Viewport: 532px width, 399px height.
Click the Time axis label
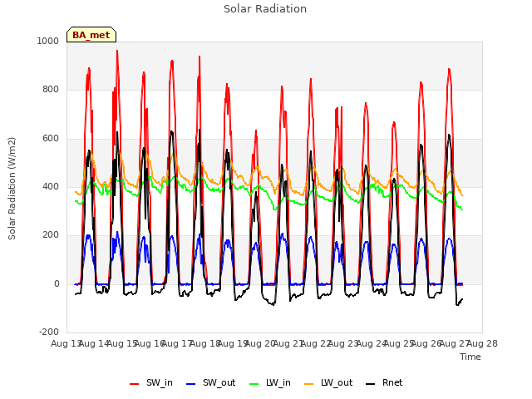(x=470, y=357)
